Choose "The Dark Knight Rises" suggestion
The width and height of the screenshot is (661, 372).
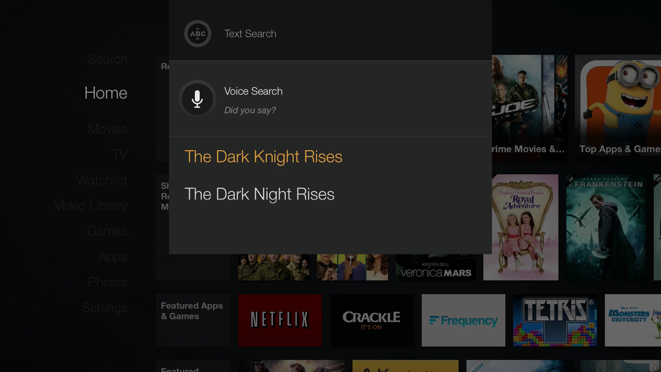(x=263, y=157)
